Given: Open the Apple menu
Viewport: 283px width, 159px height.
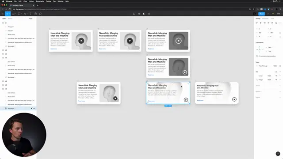Looking at the screenshot, I should point(3,1).
